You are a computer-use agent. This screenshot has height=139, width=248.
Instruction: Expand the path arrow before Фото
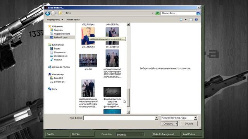(x=64, y=13)
